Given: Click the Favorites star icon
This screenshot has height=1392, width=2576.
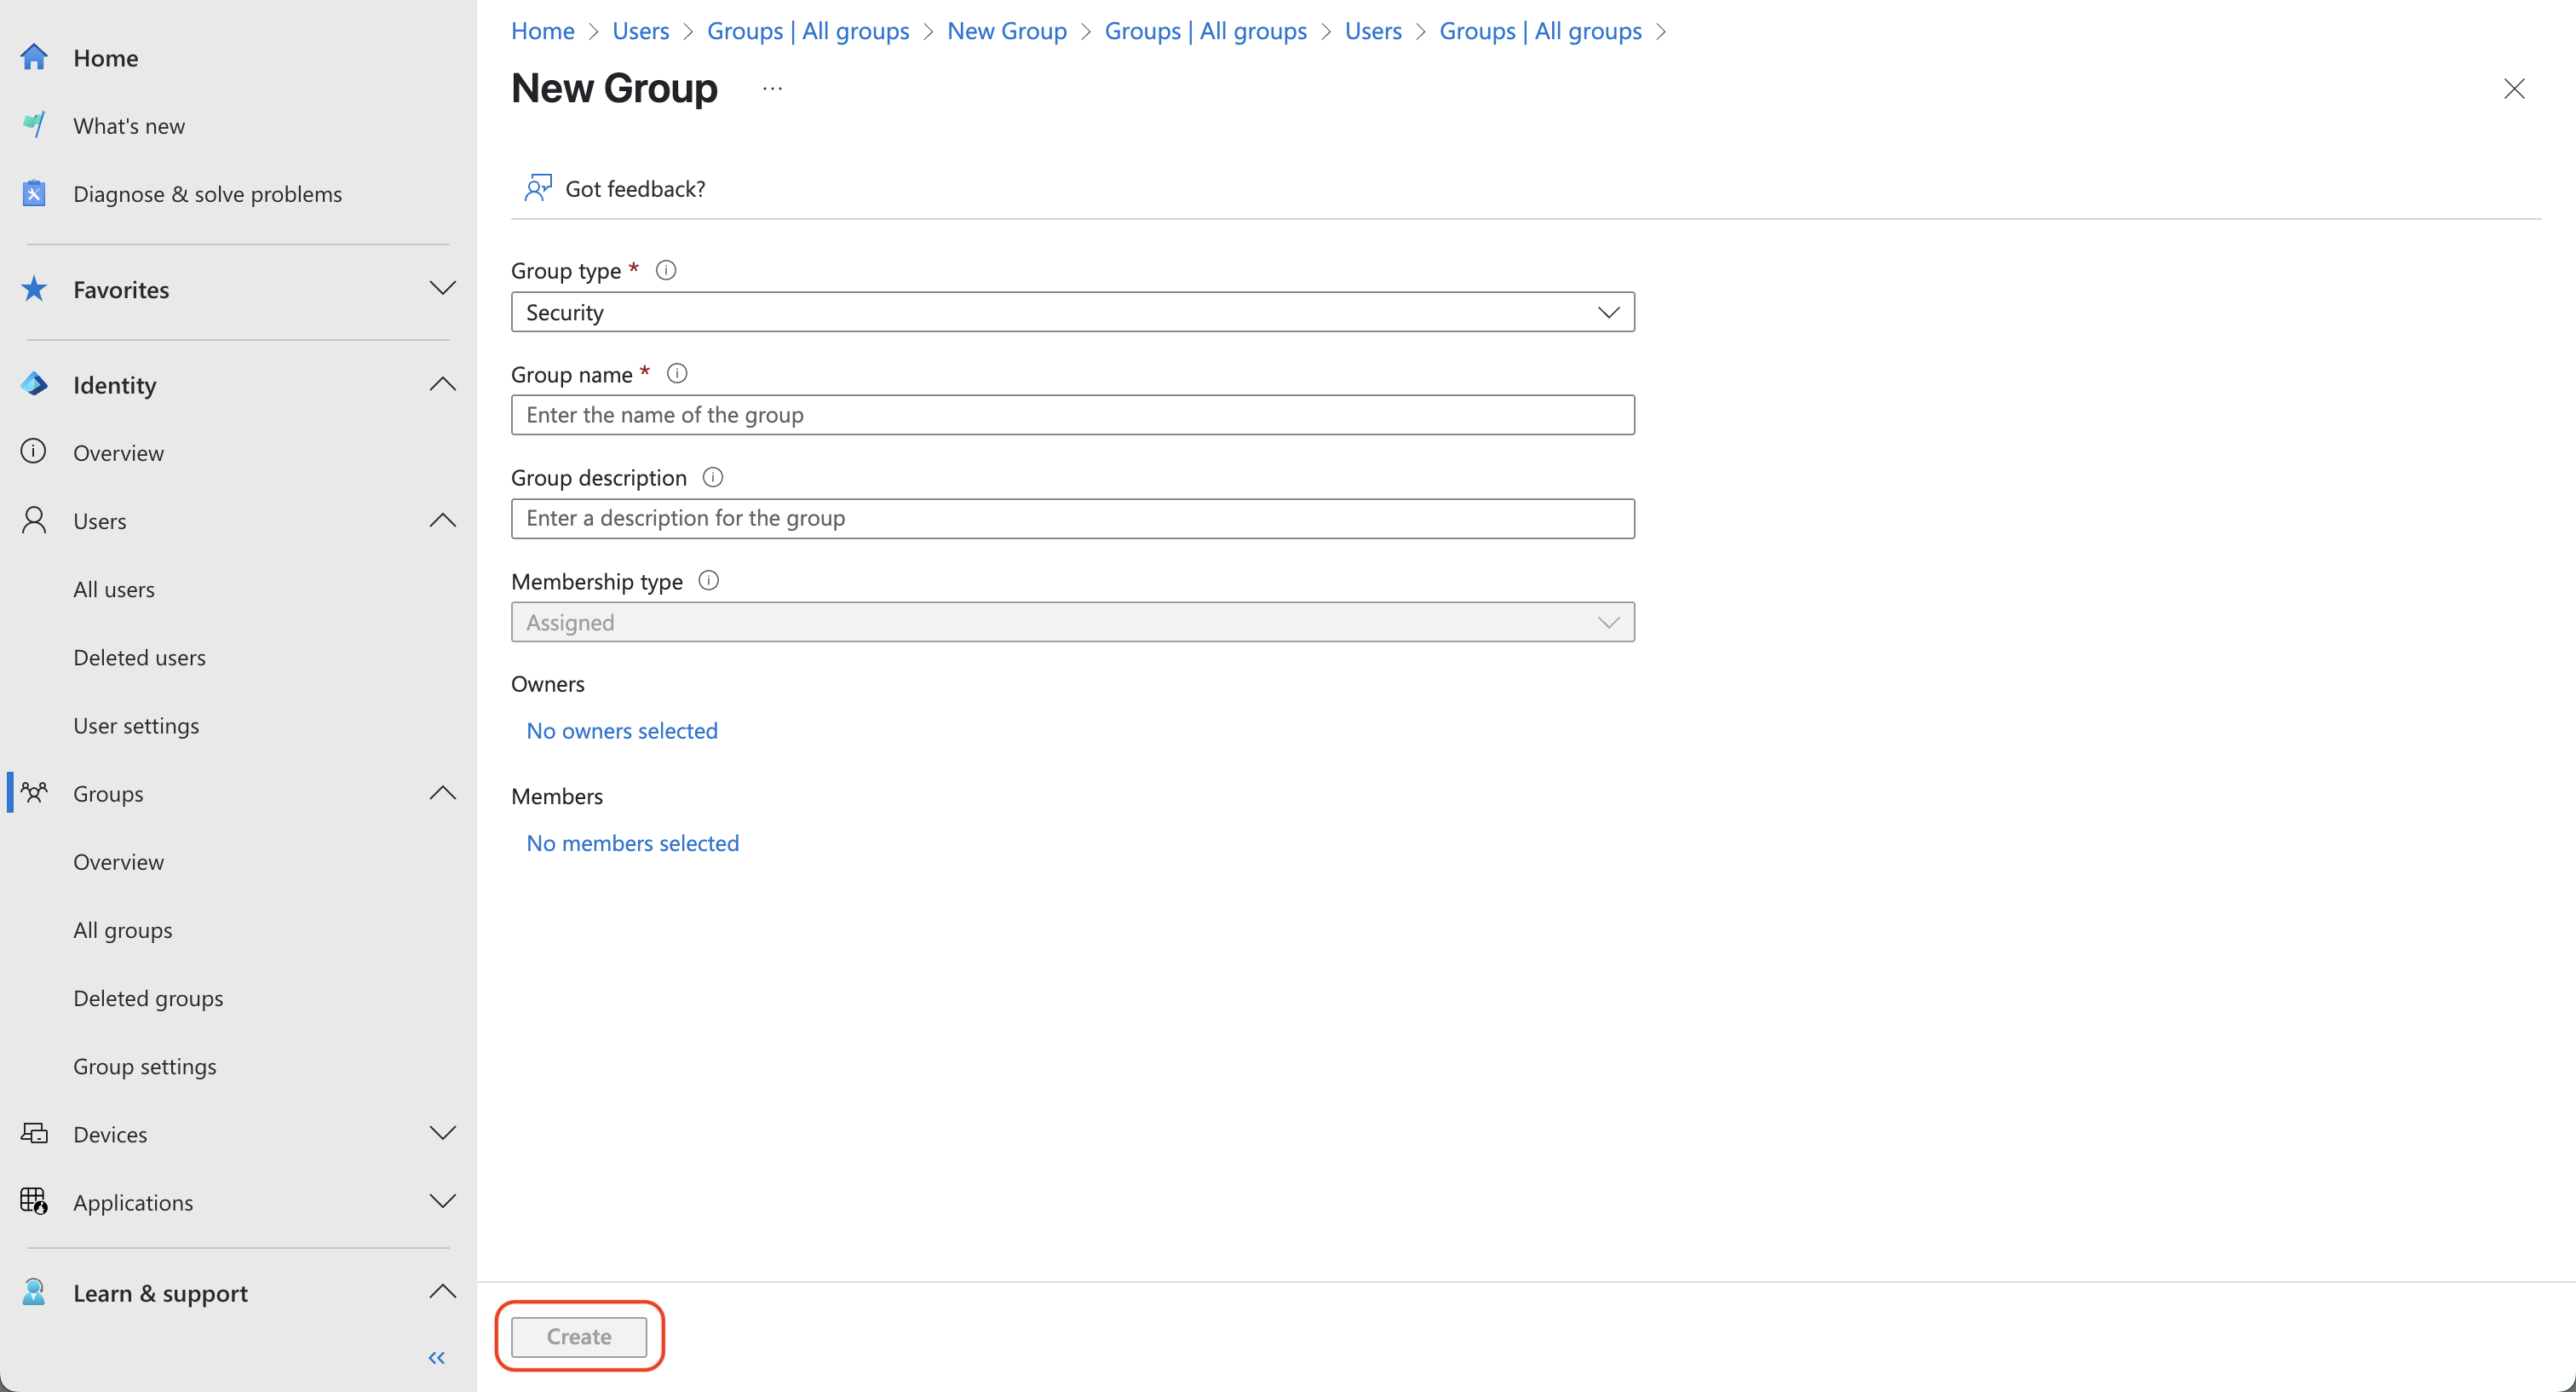Looking at the screenshot, I should tap(34, 289).
